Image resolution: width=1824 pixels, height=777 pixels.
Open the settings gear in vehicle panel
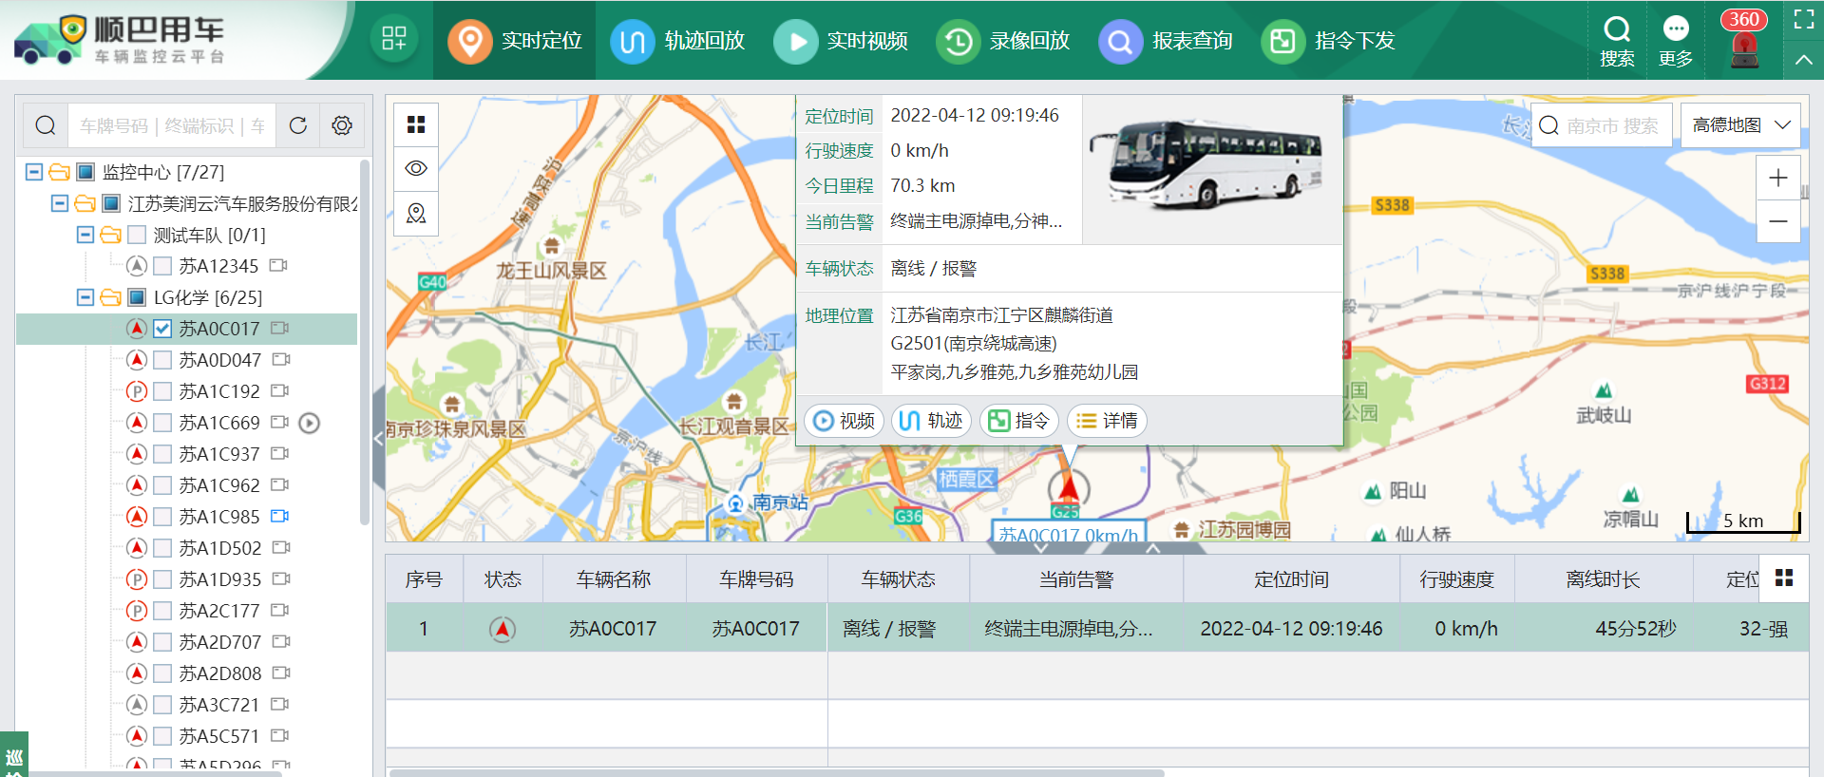[342, 125]
